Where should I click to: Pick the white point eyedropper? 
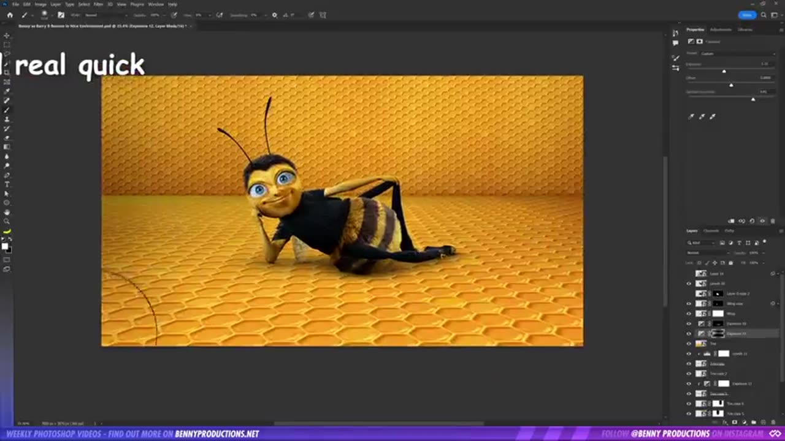point(713,116)
